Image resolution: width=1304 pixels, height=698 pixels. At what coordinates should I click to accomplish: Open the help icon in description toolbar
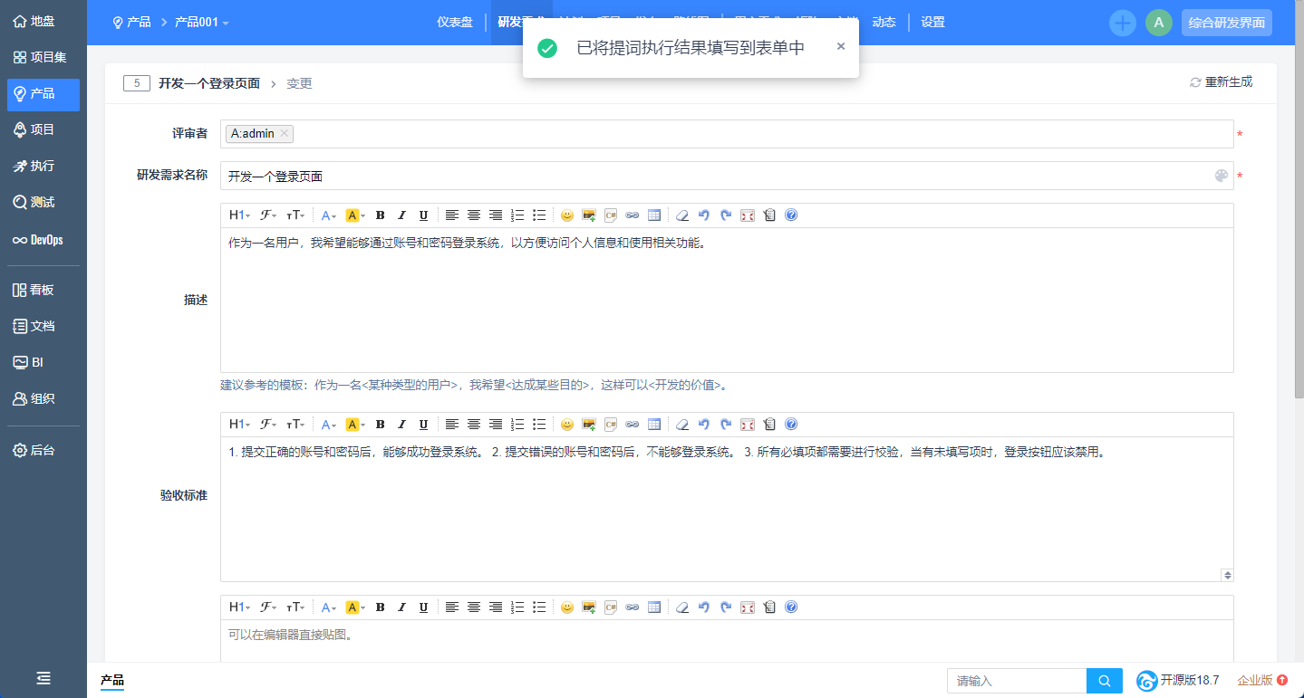[x=791, y=215]
